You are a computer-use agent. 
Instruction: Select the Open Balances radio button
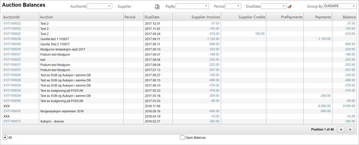(x=182, y=137)
